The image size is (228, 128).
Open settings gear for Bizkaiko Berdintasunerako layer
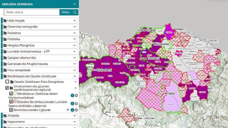coord(76,104)
